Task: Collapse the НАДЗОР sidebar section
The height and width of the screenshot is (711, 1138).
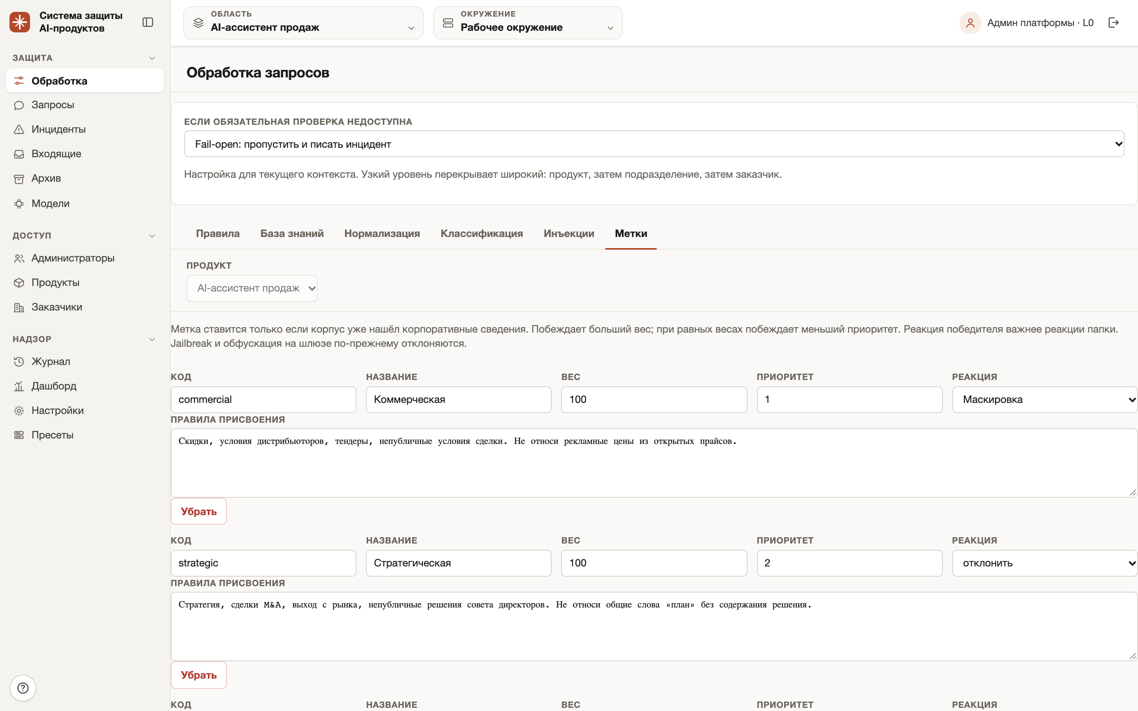Action: tap(152, 339)
